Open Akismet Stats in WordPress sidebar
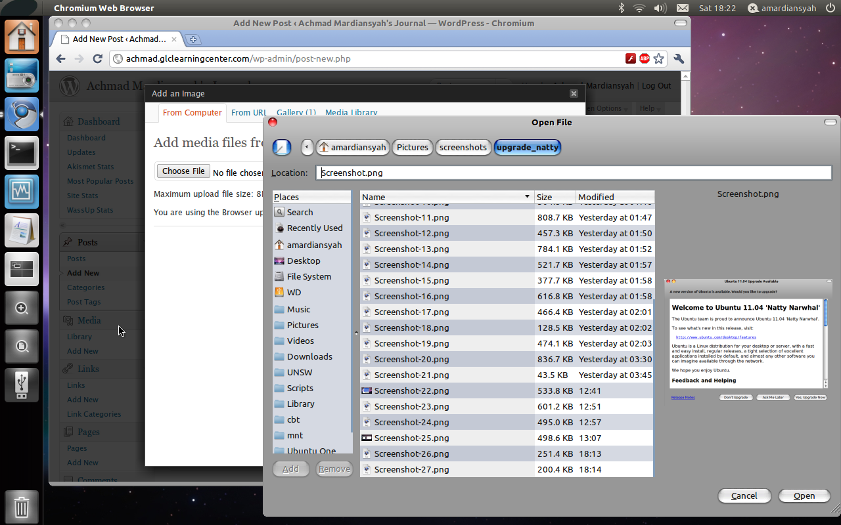 [90, 167]
